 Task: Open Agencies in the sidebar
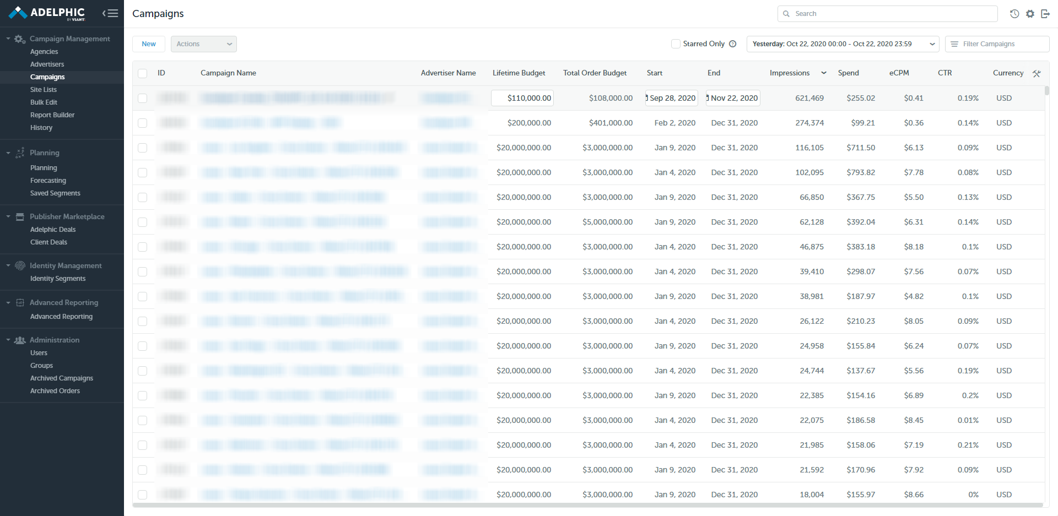[x=44, y=52]
